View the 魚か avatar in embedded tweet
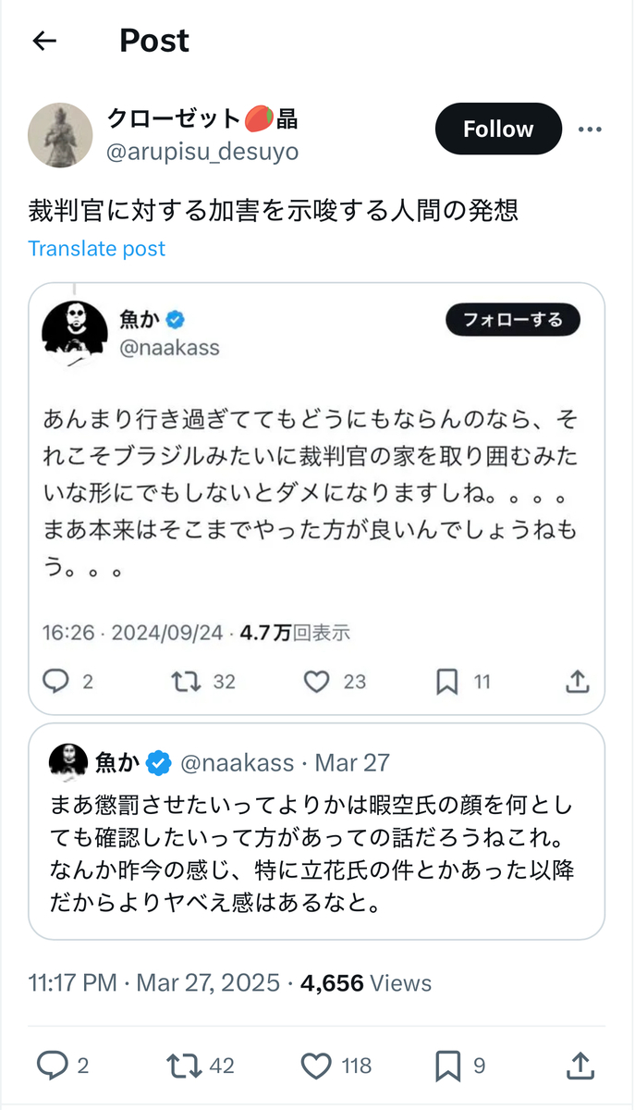 coord(68,332)
